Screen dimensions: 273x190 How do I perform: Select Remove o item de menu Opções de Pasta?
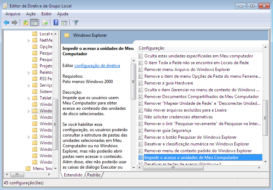(203, 76)
